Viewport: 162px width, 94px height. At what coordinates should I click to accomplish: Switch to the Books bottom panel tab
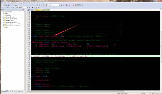click(x=9, y=91)
